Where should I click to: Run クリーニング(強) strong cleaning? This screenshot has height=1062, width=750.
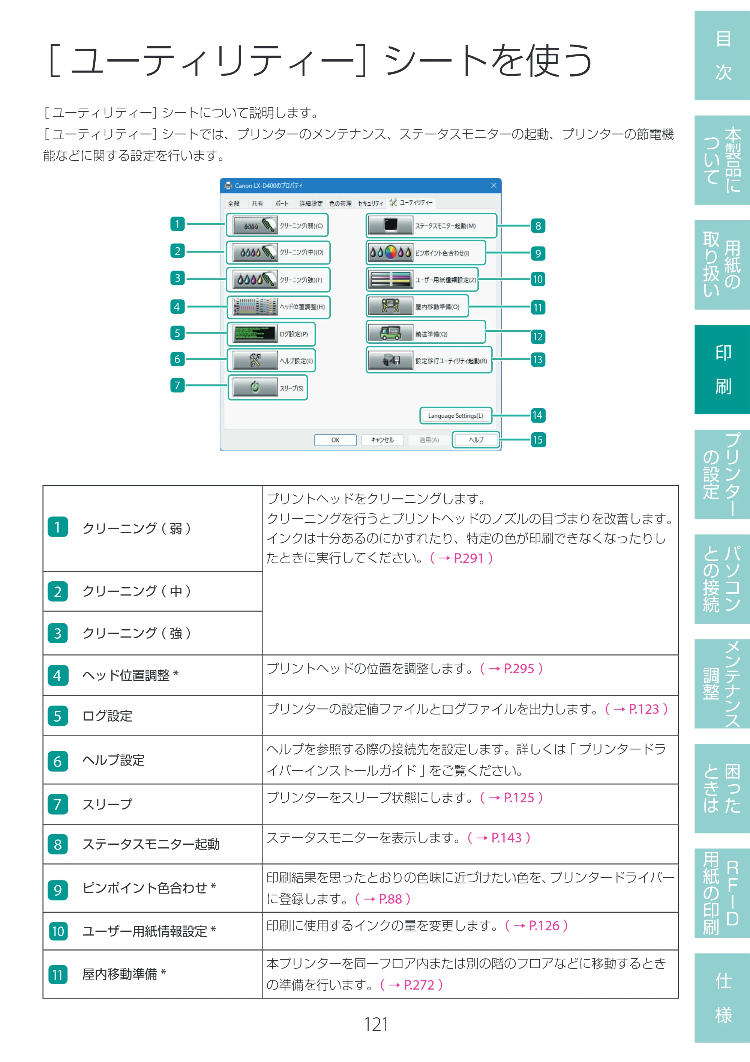pyautogui.click(x=255, y=280)
